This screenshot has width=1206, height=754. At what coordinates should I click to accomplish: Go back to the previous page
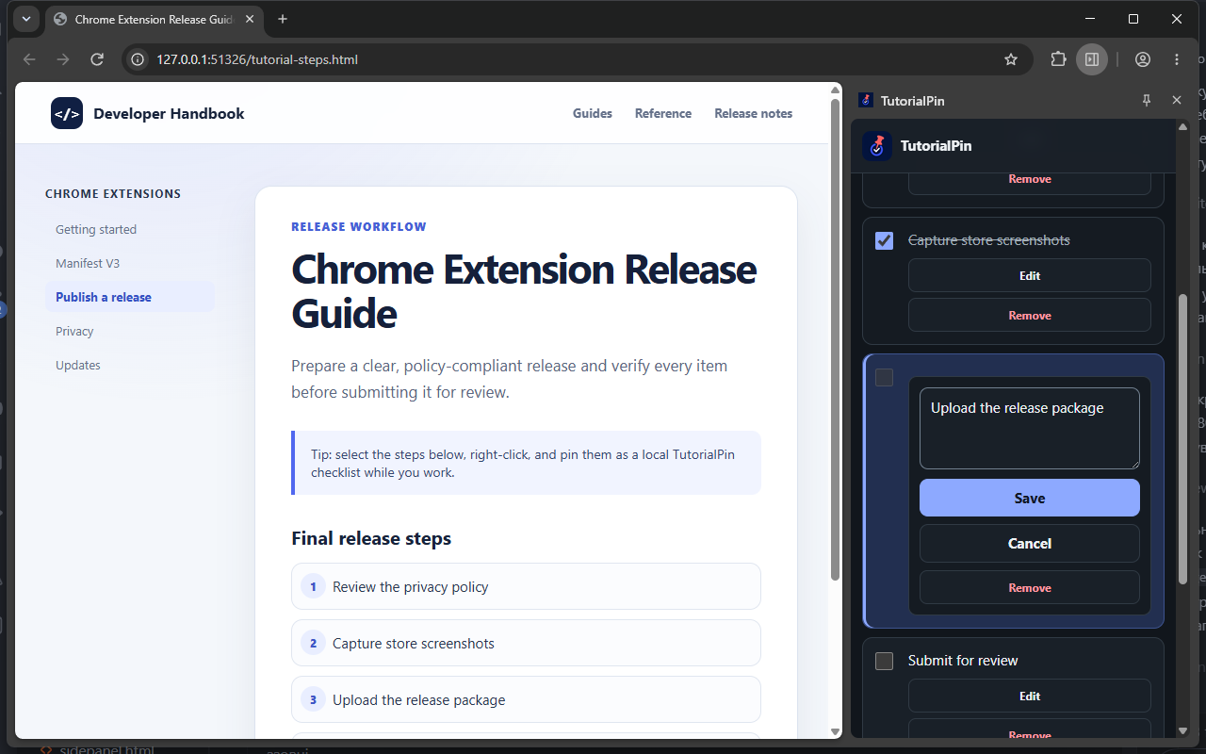pos(29,59)
